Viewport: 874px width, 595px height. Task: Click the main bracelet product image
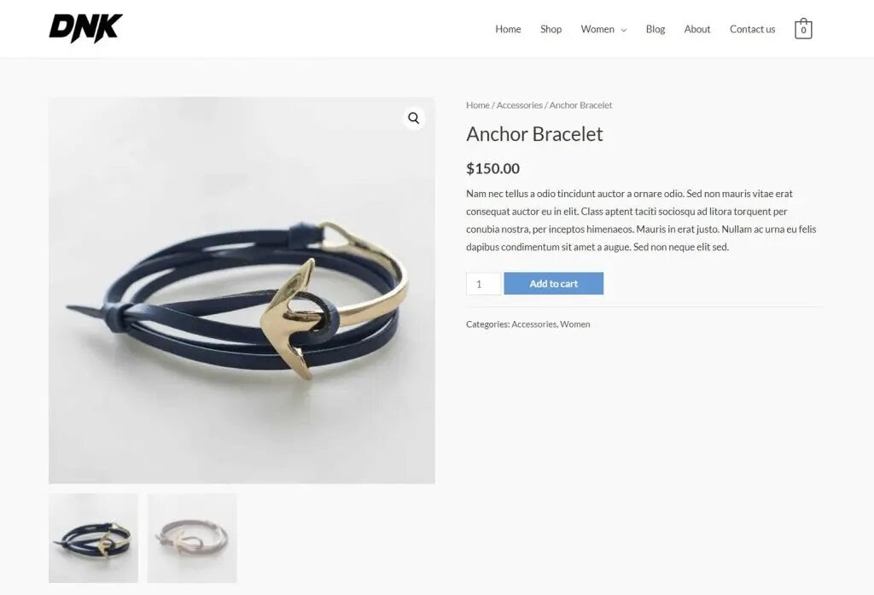[242, 290]
